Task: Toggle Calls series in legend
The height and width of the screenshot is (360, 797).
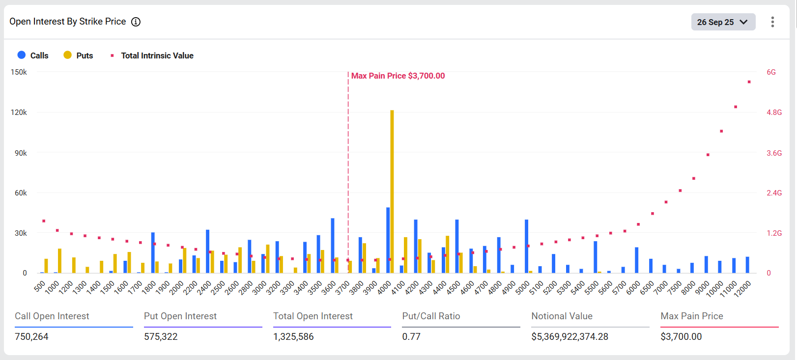Action: pos(39,55)
